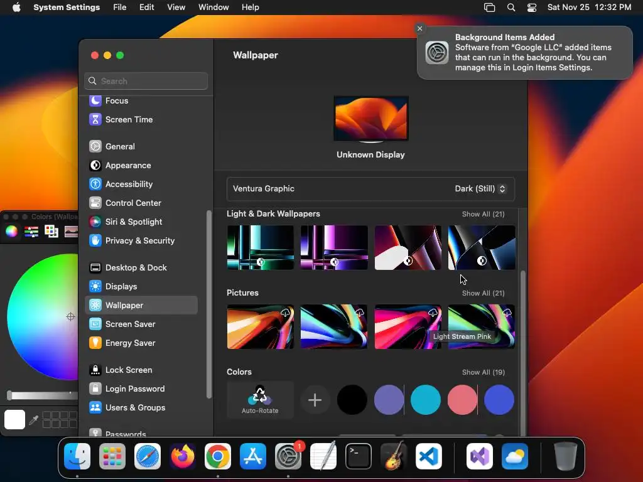Open App Store from the Dock
The image size is (643, 482).
click(x=253, y=456)
